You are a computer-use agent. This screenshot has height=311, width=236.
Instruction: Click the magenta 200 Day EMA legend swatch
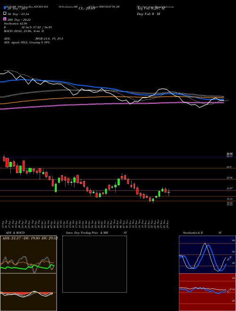(x=5, y=19)
